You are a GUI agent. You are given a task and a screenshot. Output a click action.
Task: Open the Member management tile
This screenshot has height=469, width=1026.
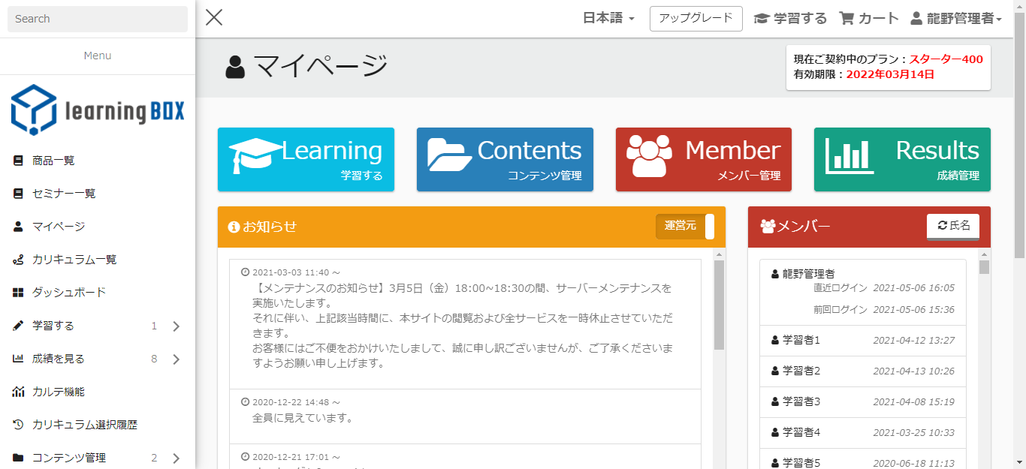tap(703, 159)
